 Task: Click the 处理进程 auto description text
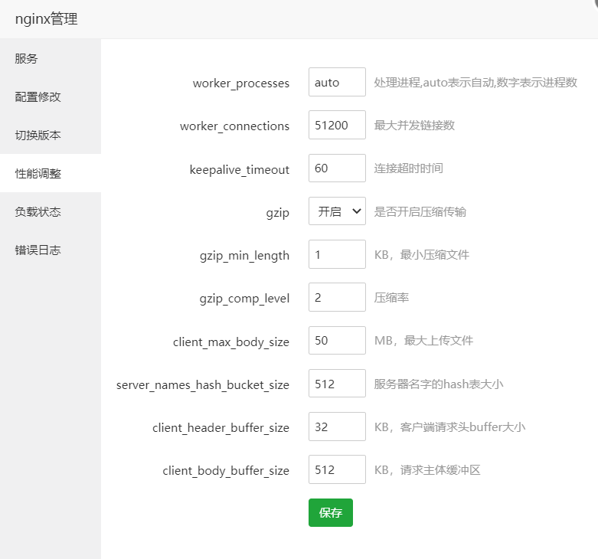(475, 83)
